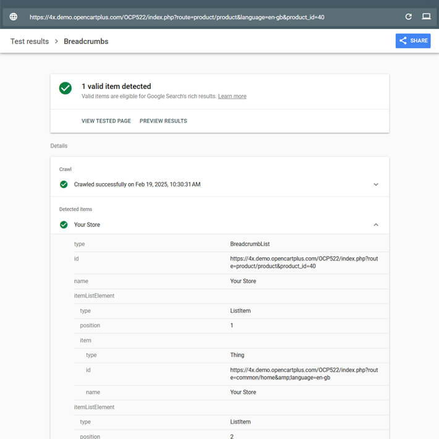Collapse the Your Store detected item
The height and width of the screenshot is (439, 439).
376,224
